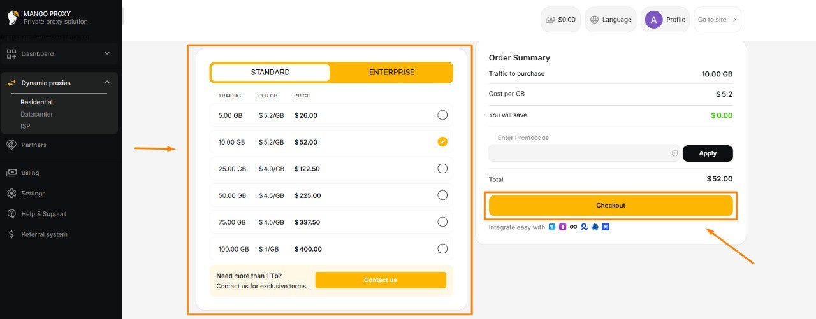The height and width of the screenshot is (319, 816).
Task: Click the Contact us button
Action: click(381, 280)
